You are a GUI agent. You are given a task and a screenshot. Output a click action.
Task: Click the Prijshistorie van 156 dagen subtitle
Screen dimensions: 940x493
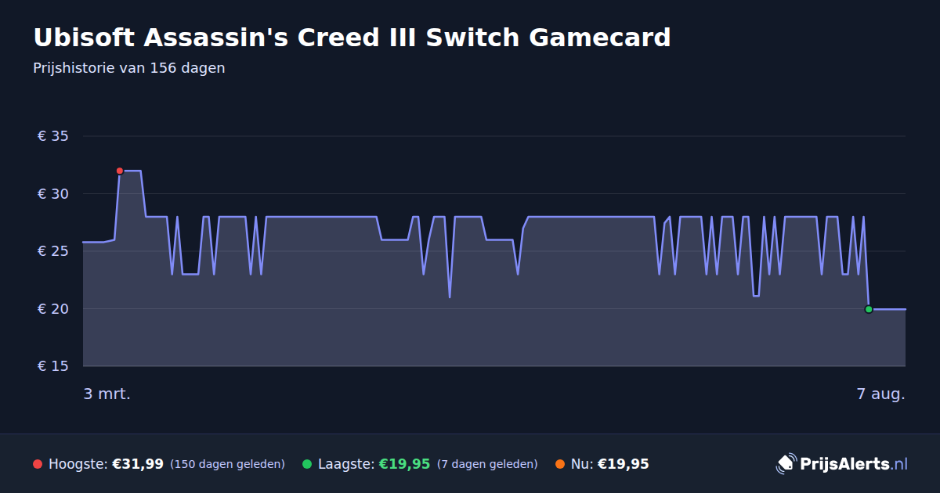[x=129, y=68]
